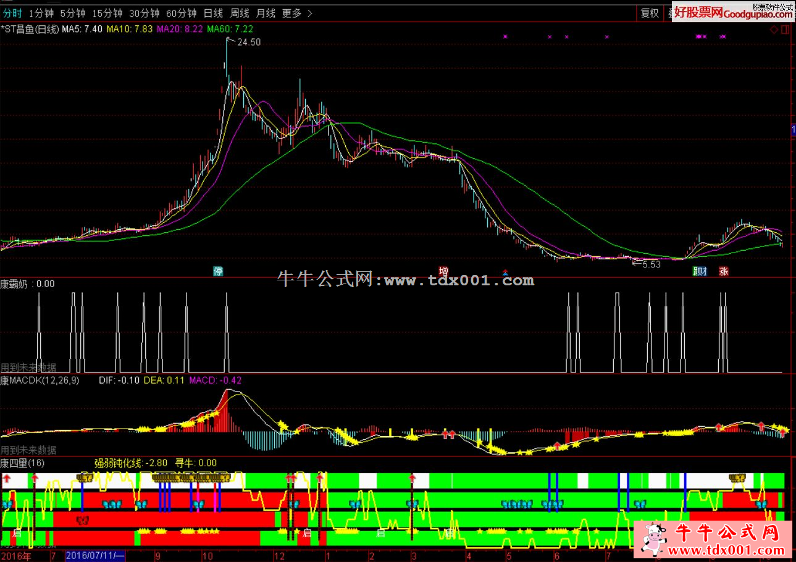Click the yellow MA10: 7.83 label
Image resolution: width=796 pixels, height=562 pixels.
[x=129, y=29]
